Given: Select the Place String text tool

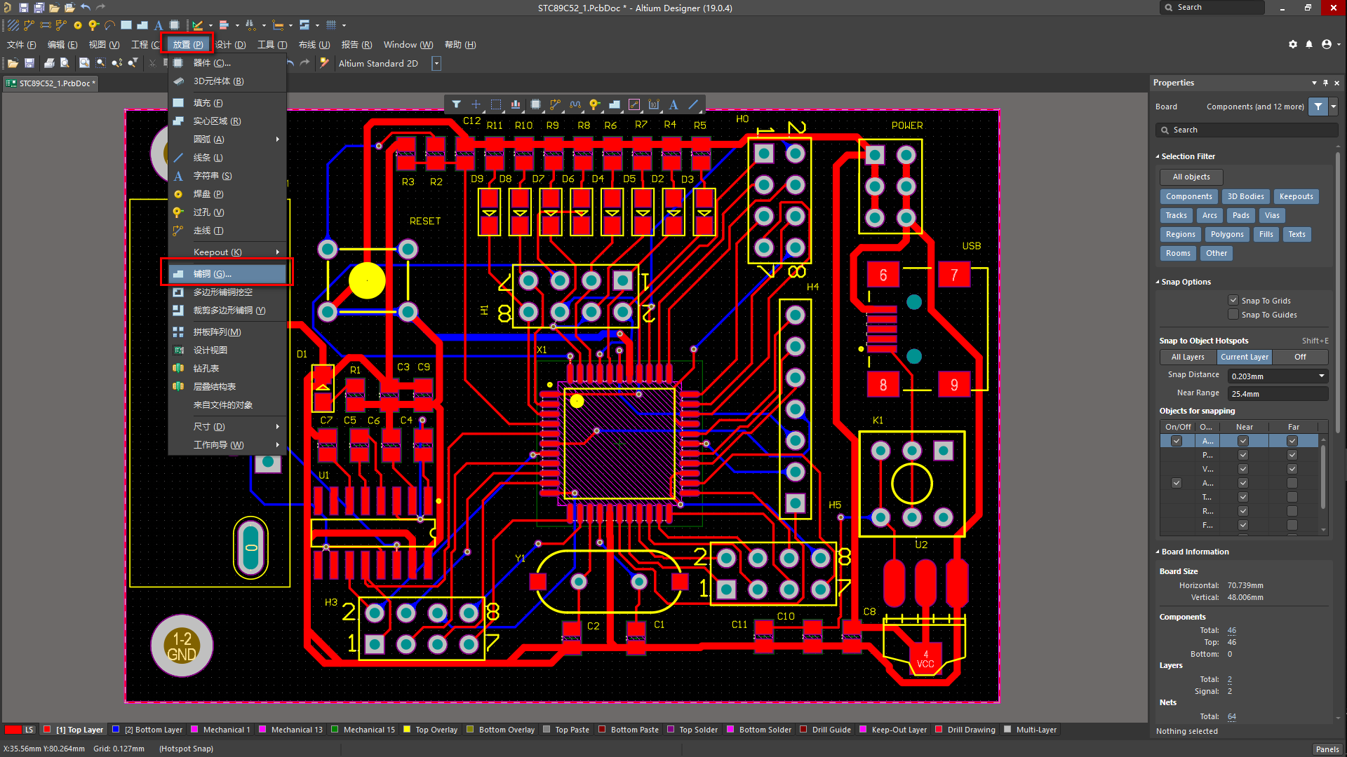Looking at the screenshot, I should pos(158,25).
